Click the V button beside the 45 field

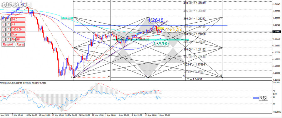coord(3,24)
